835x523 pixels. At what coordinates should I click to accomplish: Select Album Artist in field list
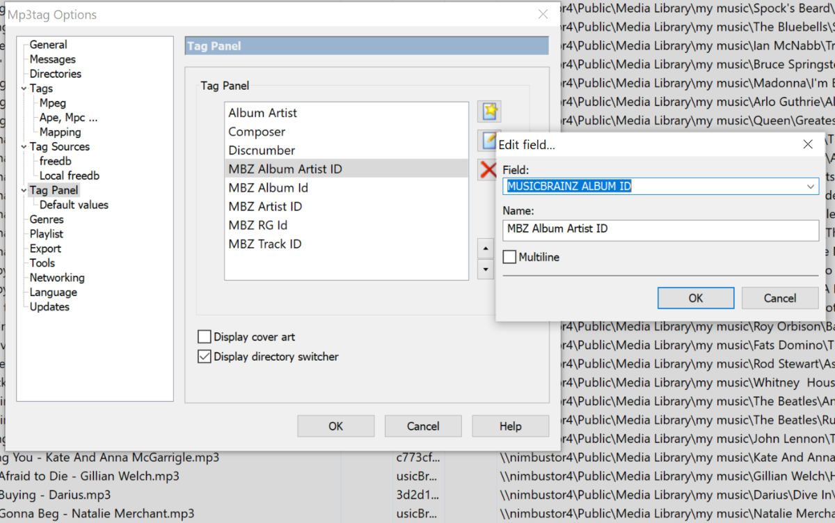(x=347, y=113)
